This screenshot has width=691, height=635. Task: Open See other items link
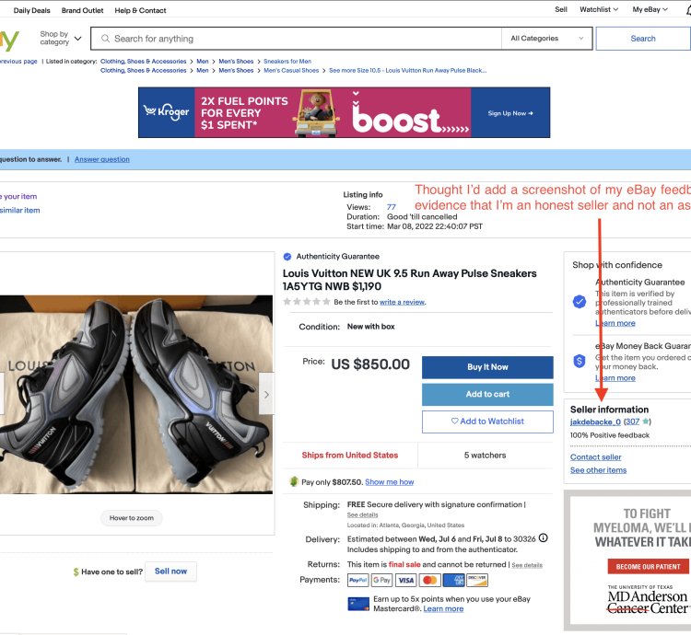tap(598, 470)
